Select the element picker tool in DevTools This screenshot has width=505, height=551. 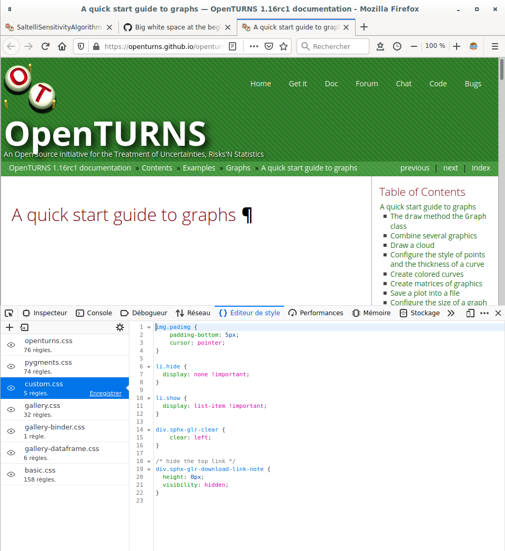point(8,313)
